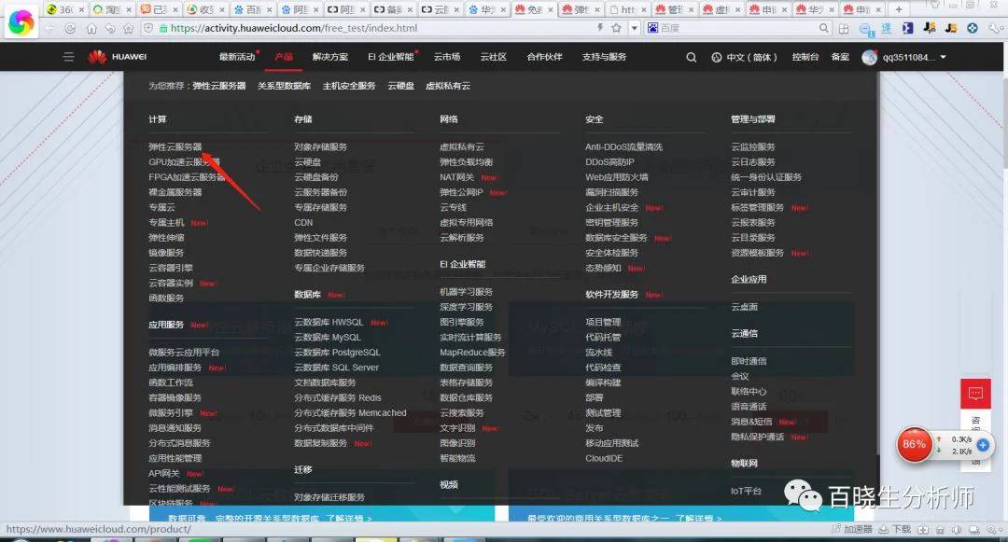Close the 'htt' browser tab
Viewport: 1008px width, 542px height.
tap(643, 9)
